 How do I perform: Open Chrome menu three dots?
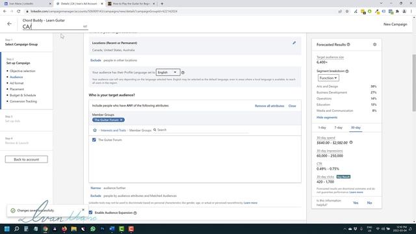[411, 12]
